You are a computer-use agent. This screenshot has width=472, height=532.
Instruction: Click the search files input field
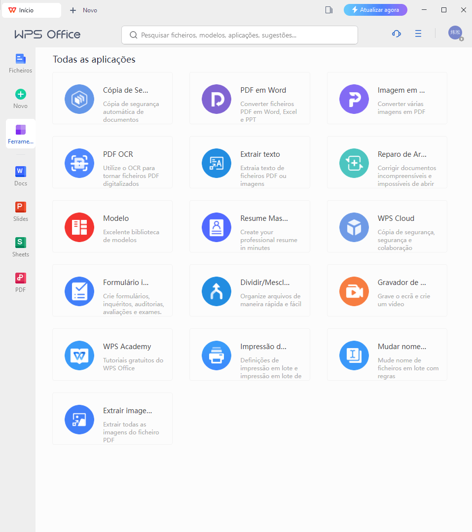(x=239, y=35)
